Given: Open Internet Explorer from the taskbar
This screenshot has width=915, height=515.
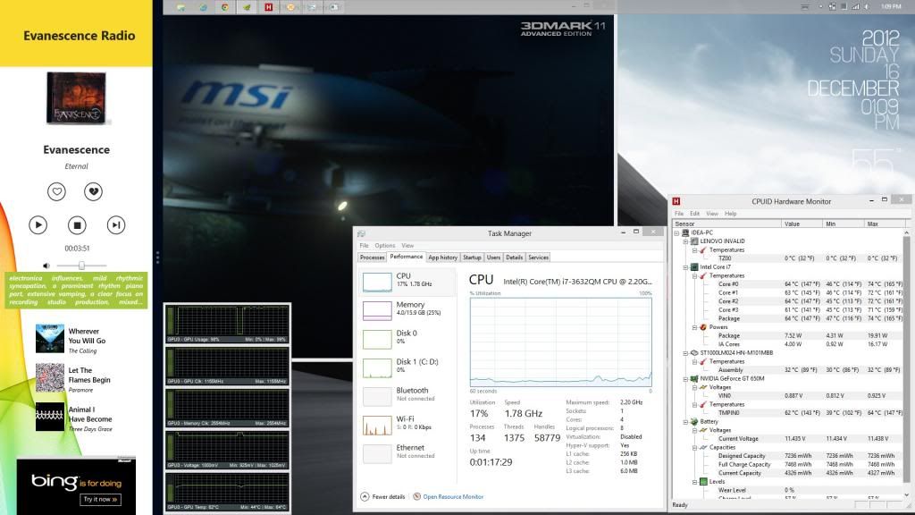Looking at the screenshot, I should click(203, 7).
